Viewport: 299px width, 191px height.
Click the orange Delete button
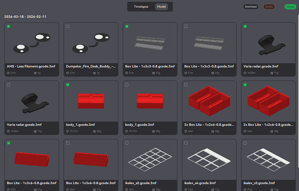pyautogui.click(x=269, y=6)
